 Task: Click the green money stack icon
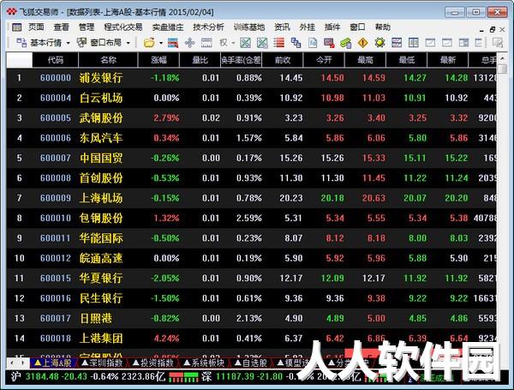pos(346,43)
